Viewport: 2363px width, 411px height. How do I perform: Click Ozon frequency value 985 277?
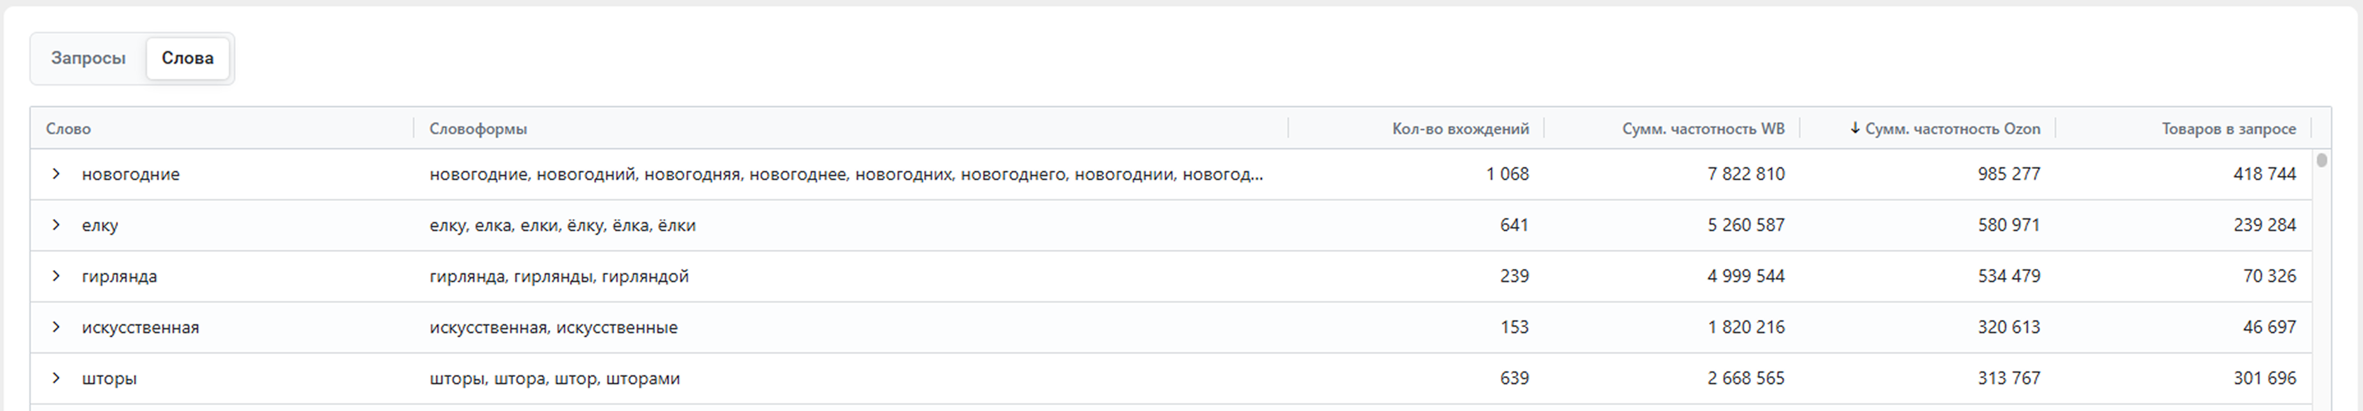[x=2008, y=174]
